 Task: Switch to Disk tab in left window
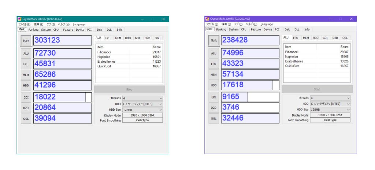(100, 30)
